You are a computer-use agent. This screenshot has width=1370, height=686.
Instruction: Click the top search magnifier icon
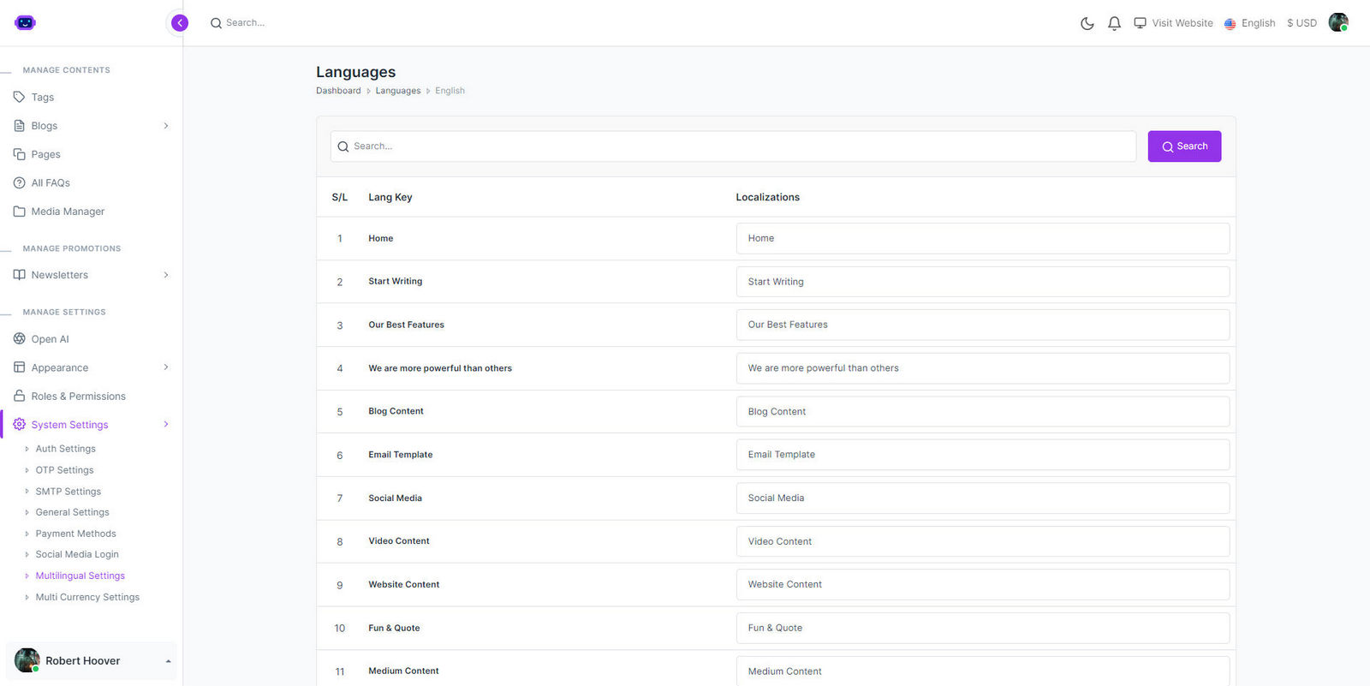click(x=216, y=23)
